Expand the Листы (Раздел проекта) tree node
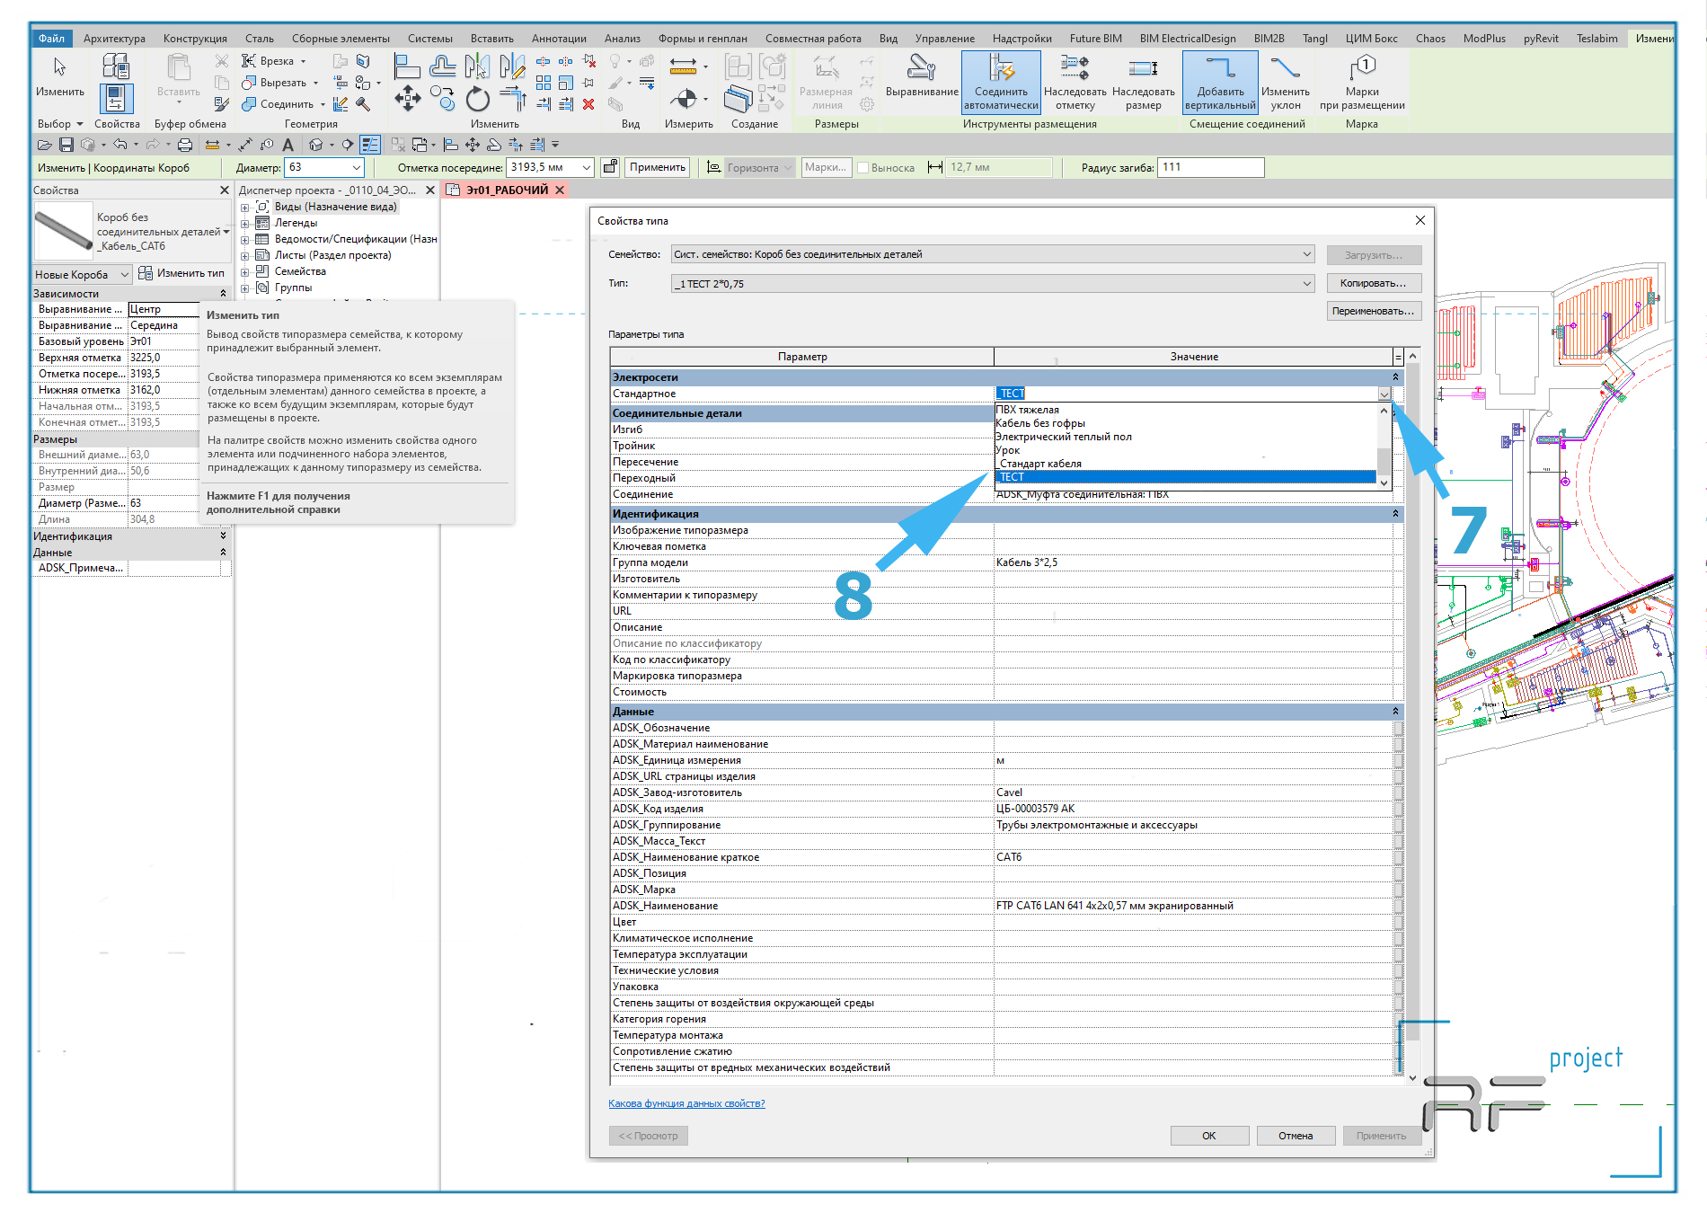Image resolution: width=1707 pixels, height=1213 pixels. click(244, 256)
